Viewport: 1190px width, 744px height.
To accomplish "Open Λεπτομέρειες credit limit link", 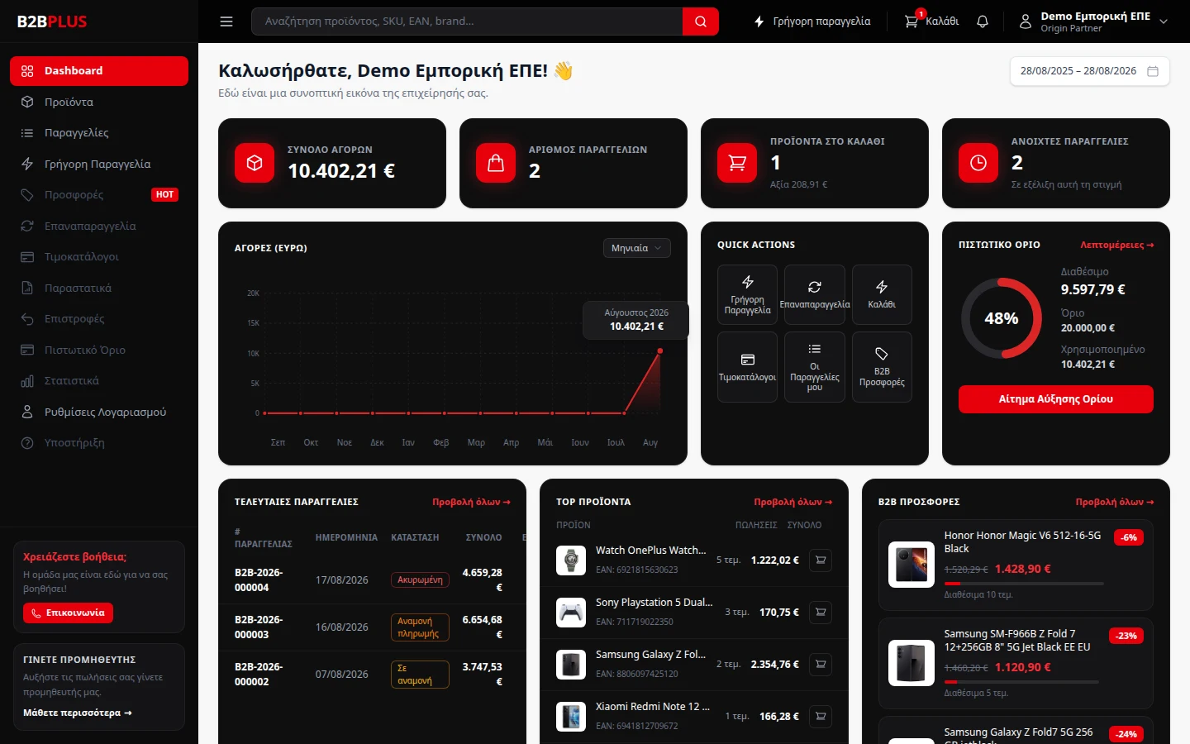I will (x=1116, y=245).
